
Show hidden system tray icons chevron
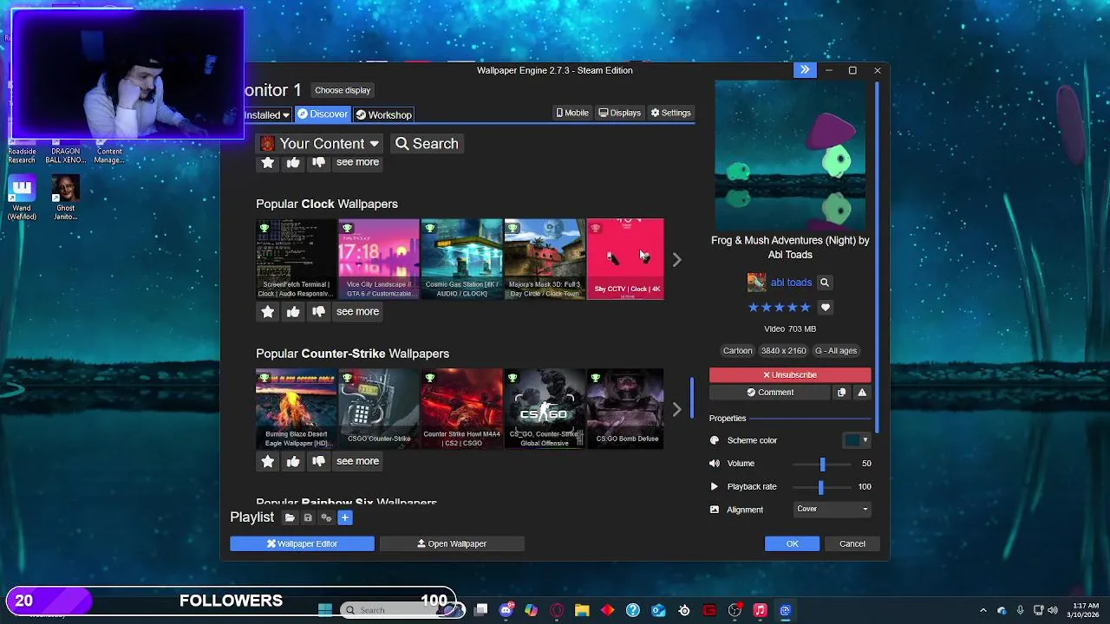coord(983,610)
